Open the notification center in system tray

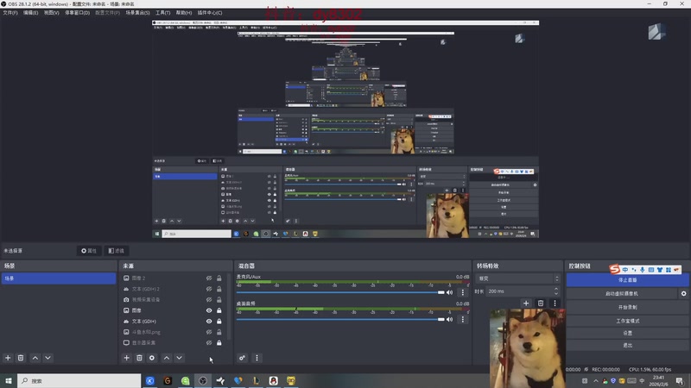[x=680, y=380]
